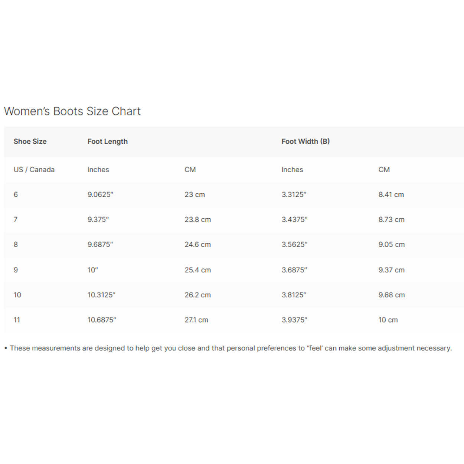464x464 pixels.
Task: Click the 8.73 cm foot width cell
Action: pos(391,219)
